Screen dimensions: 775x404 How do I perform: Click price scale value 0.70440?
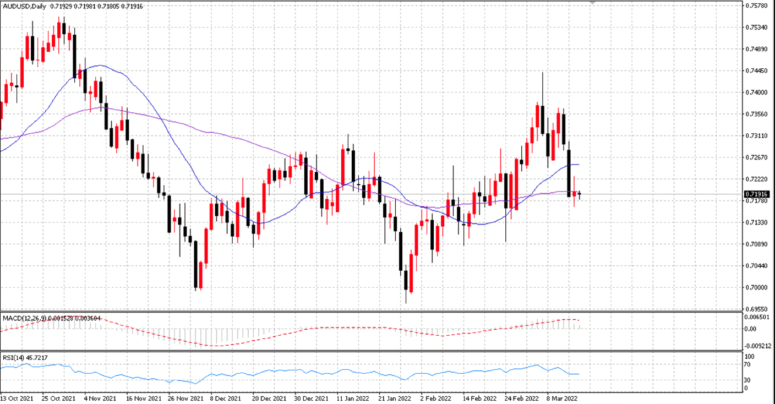pos(757,266)
